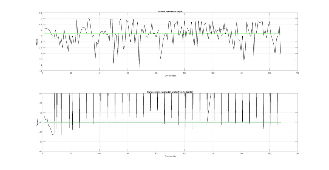The height and width of the screenshot is (170, 329).
Task: Click "Dive number" label under pitch angle plot
Action: pos(170,156)
